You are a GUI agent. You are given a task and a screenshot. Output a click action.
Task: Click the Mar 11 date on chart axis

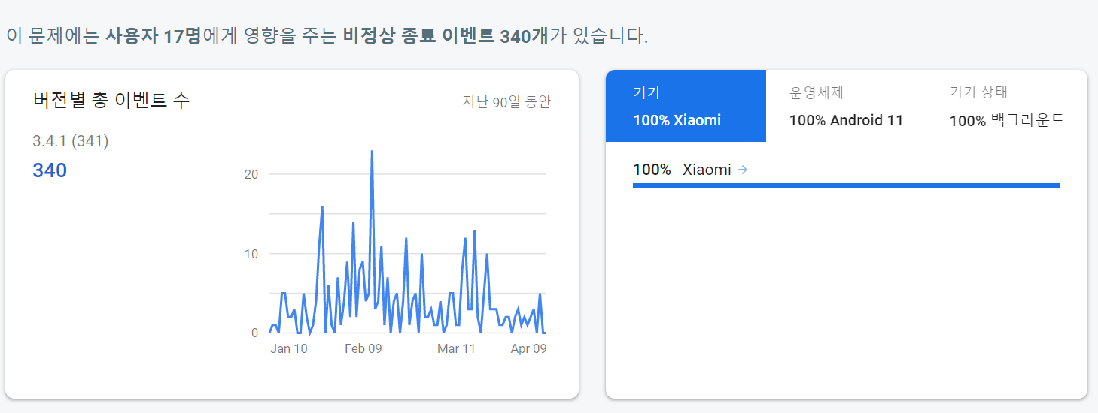(456, 348)
